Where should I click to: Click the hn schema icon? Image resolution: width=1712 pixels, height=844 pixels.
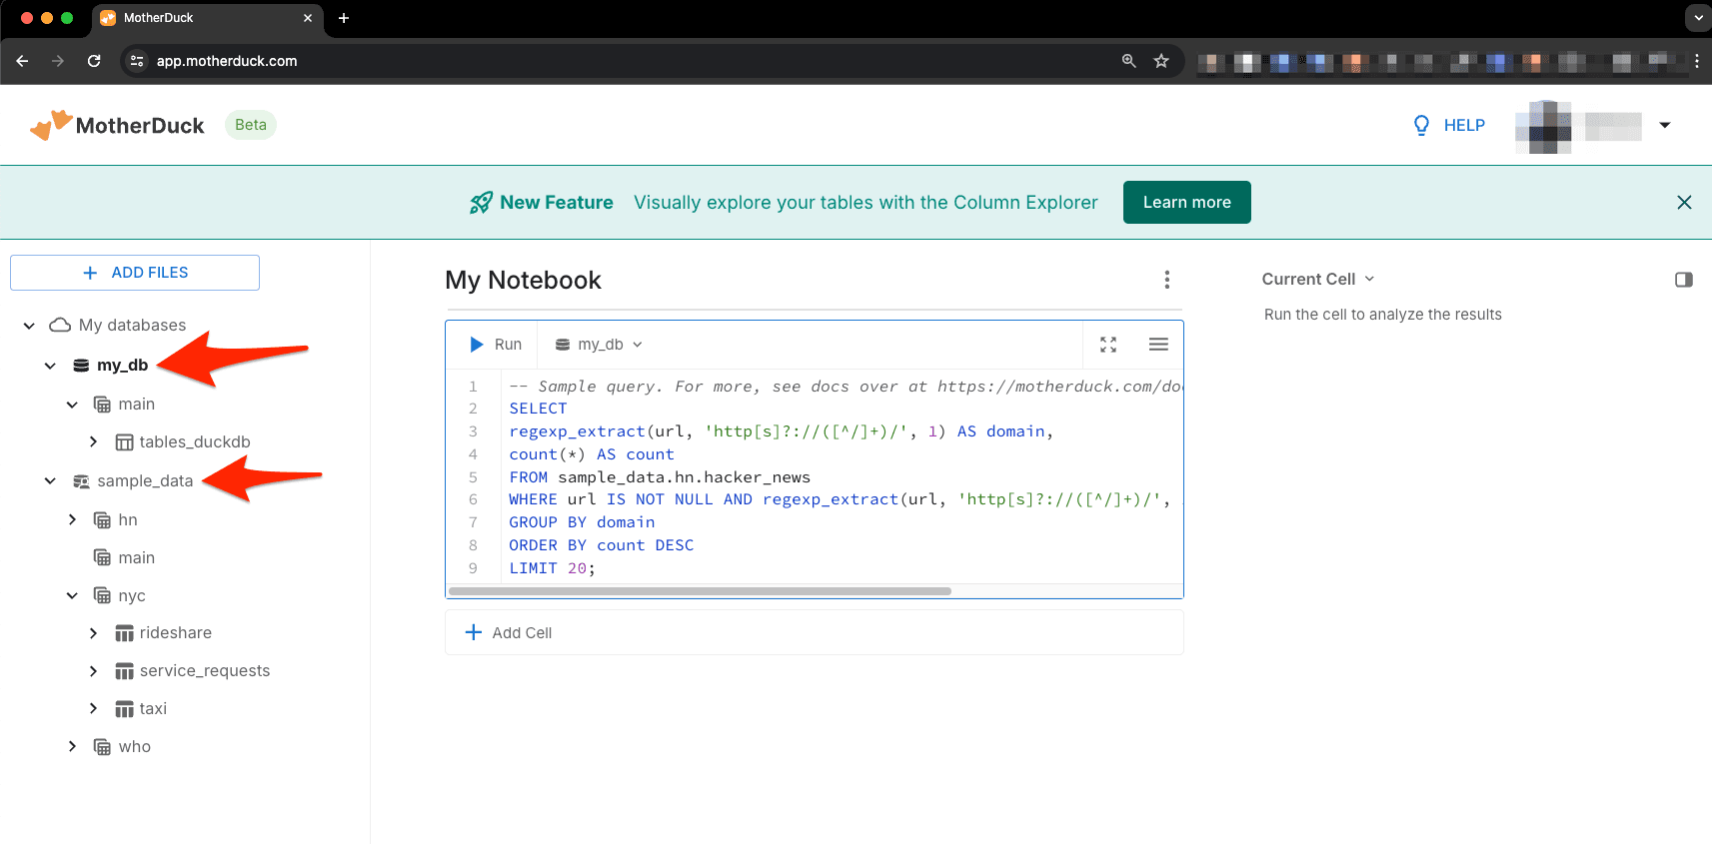(102, 520)
